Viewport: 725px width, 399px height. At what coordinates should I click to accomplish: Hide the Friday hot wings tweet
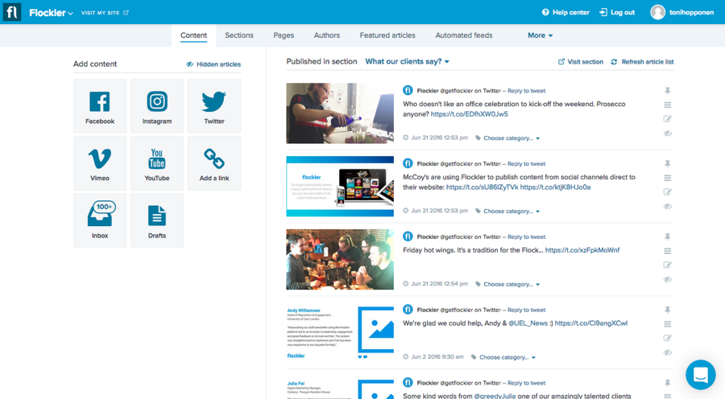667,279
